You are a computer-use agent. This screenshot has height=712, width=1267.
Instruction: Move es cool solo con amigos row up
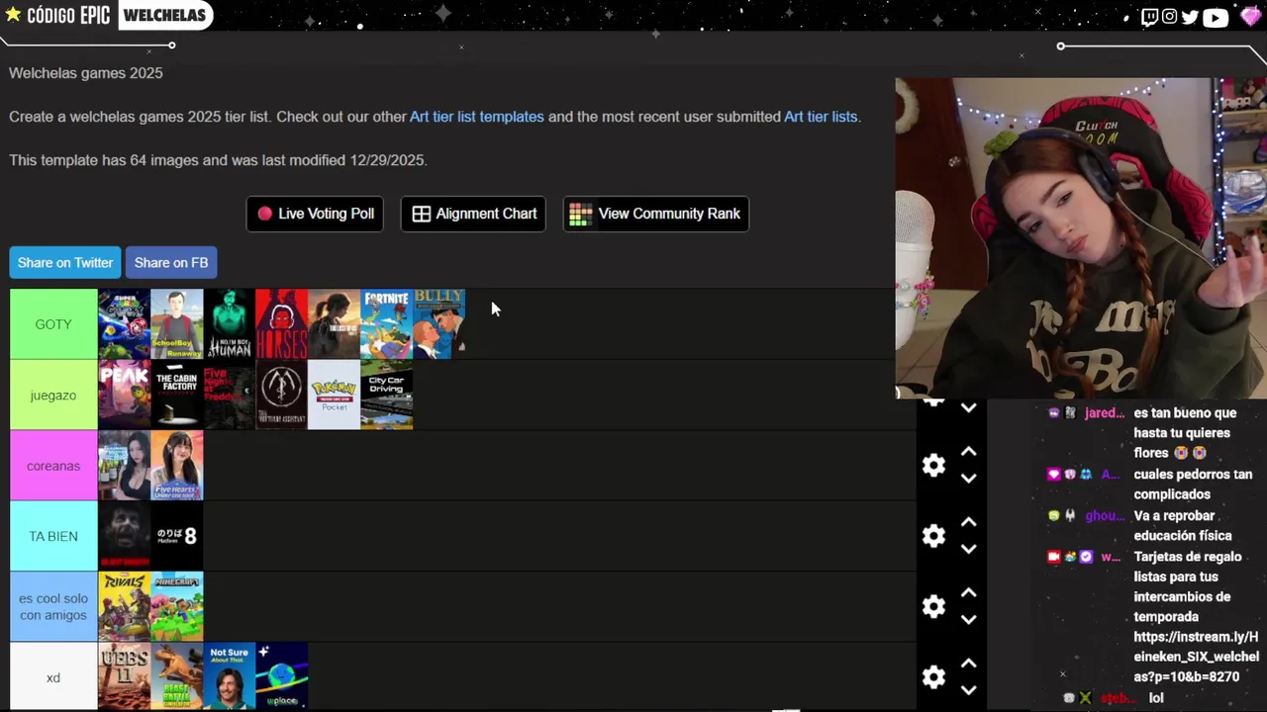(969, 592)
